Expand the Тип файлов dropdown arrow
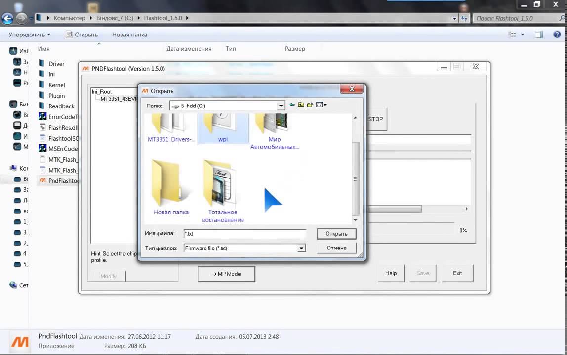567x355 pixels. click(x=301, y=248)
